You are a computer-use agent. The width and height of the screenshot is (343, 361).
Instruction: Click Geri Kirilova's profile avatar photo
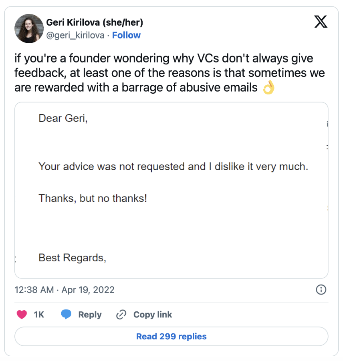[x=29, y=28]
